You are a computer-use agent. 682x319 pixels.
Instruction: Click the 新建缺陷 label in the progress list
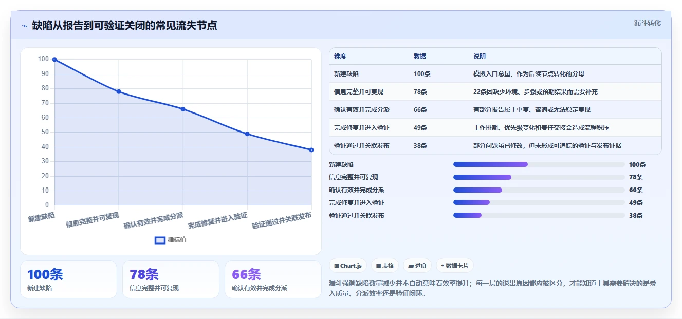(341, 164)
